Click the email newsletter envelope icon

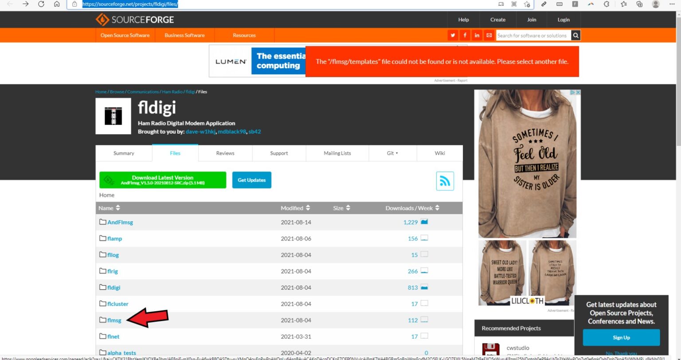[x=489, y=35]
